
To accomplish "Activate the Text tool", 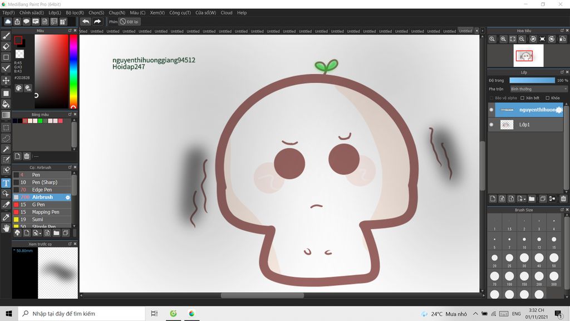I will click(6, 183).
